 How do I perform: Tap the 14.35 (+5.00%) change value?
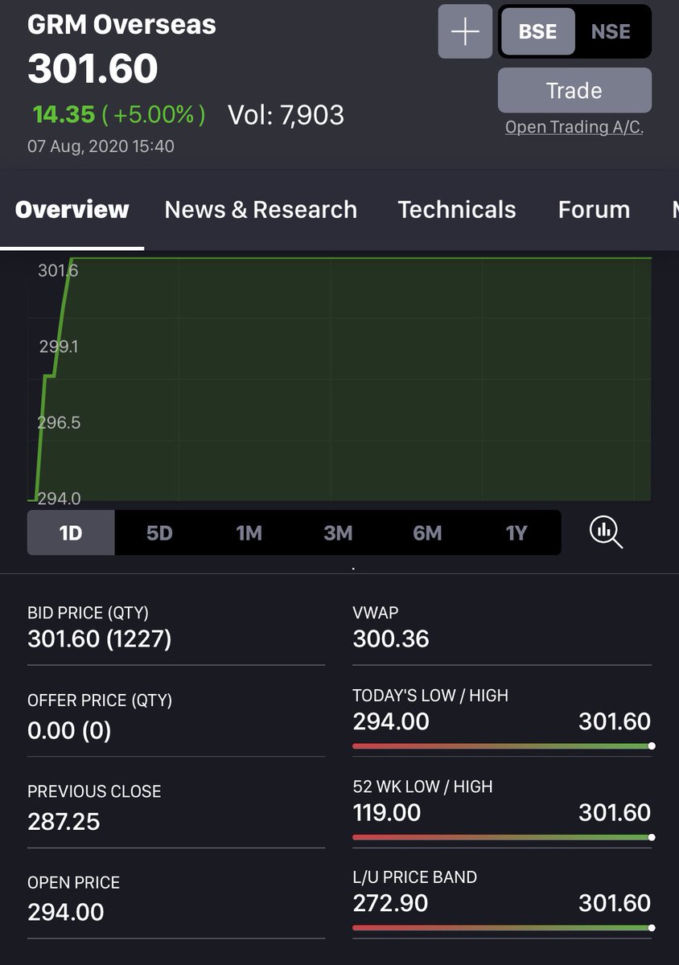[x=119, y=115]
